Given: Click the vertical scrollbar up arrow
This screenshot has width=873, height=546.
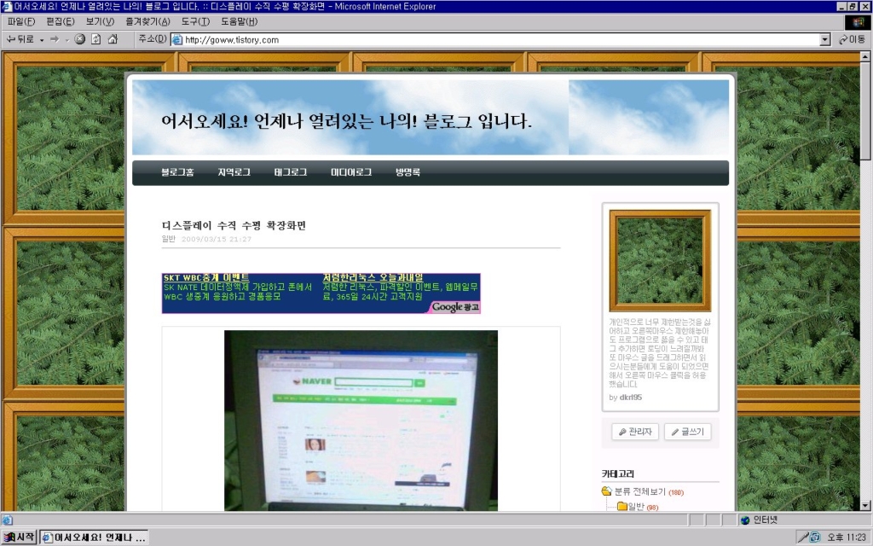Looking at the screenshot, I should tap(864, 56).
